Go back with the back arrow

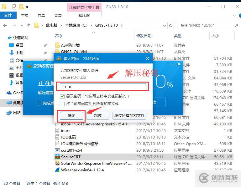click(x=5, y=25)
